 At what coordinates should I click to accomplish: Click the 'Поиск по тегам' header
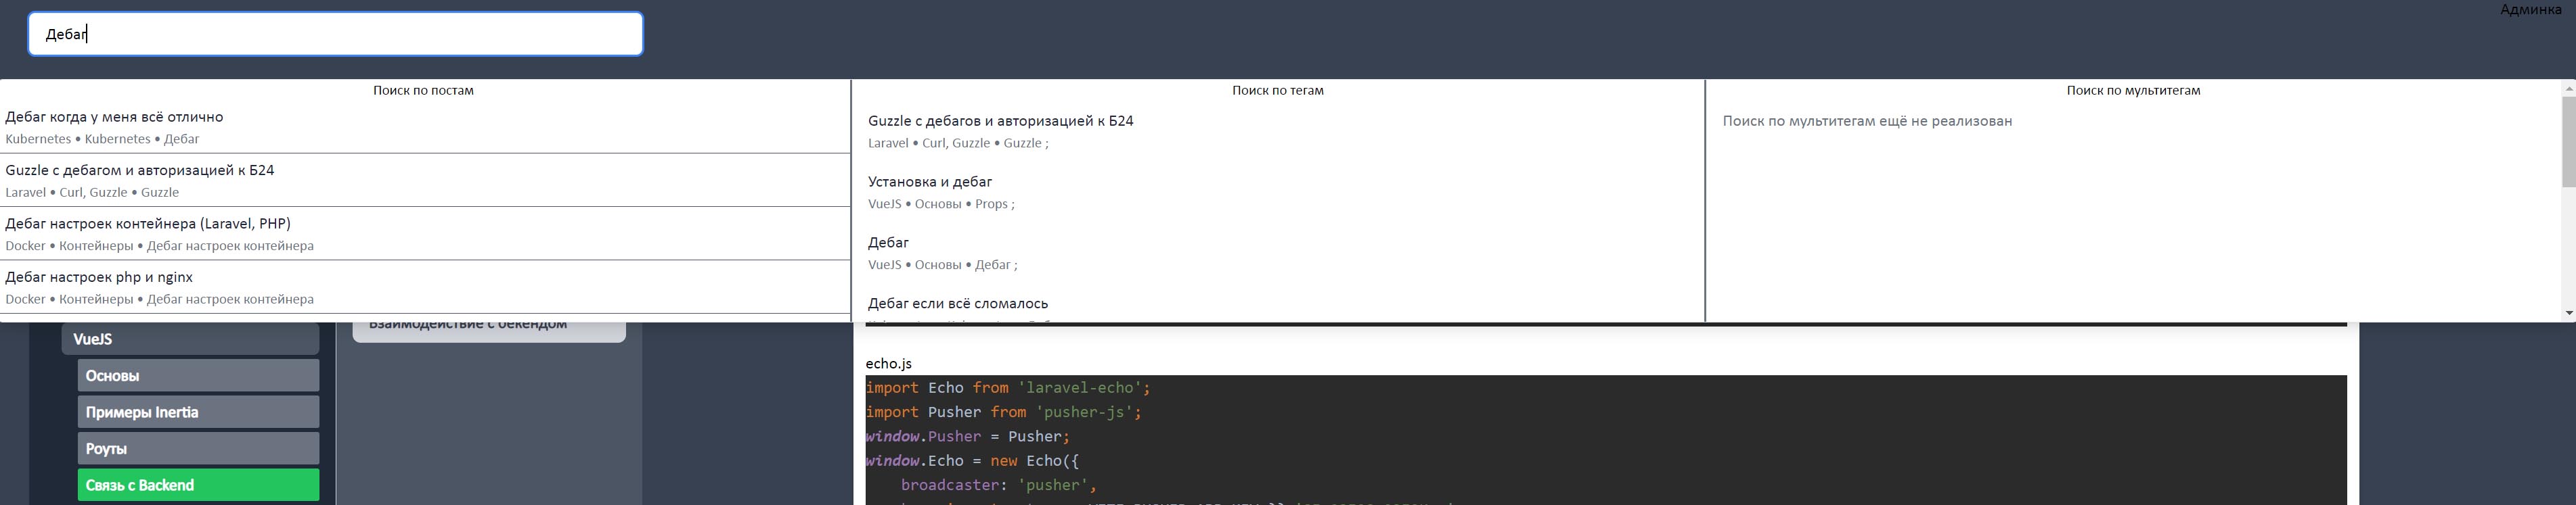pos(1278,91)
